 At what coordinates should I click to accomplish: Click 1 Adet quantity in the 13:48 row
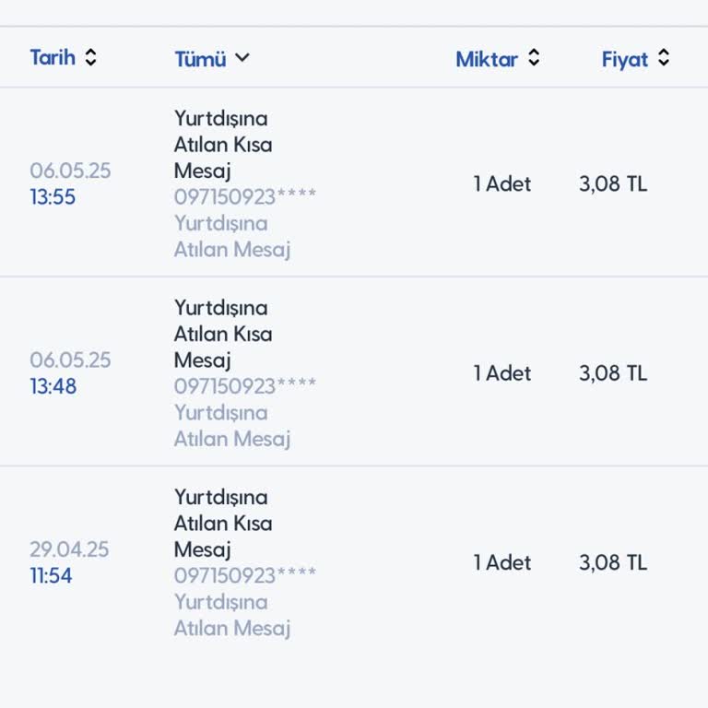pos(502,372)
